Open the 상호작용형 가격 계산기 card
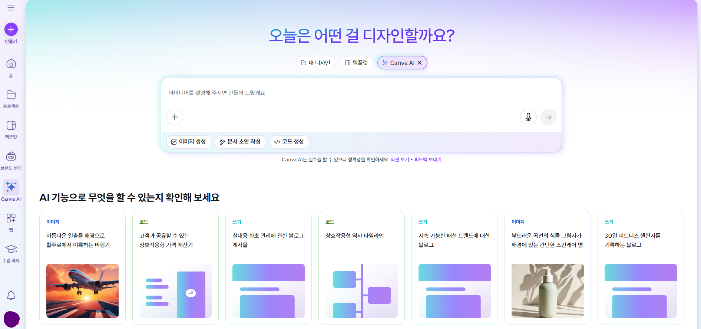The width and height of the screenshot is (701, 329). (175, 268)
